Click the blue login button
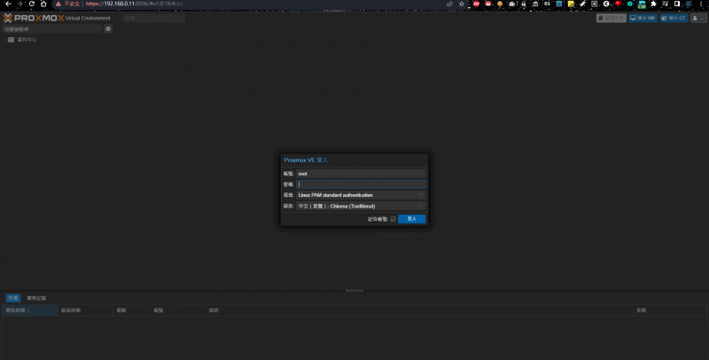 411,218
